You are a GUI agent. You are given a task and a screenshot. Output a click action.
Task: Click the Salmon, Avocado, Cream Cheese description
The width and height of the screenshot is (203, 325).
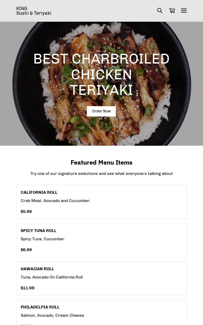pos(52,315)
